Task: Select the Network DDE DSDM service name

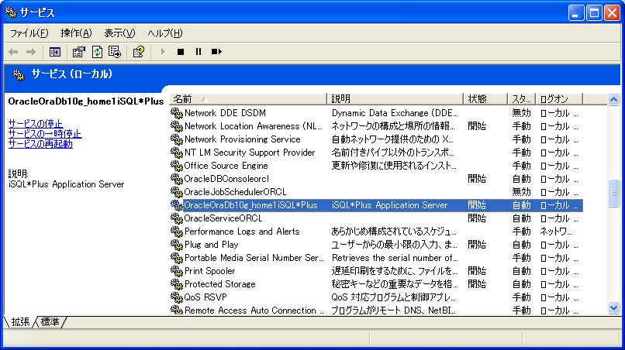Action: [225, 113]
